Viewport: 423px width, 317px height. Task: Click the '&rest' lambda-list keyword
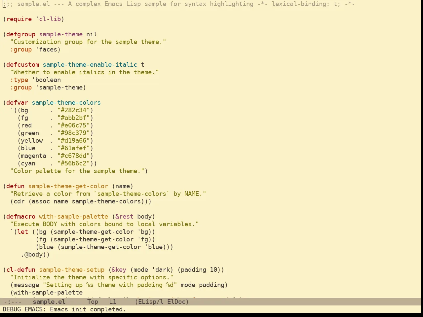[125, 217]
